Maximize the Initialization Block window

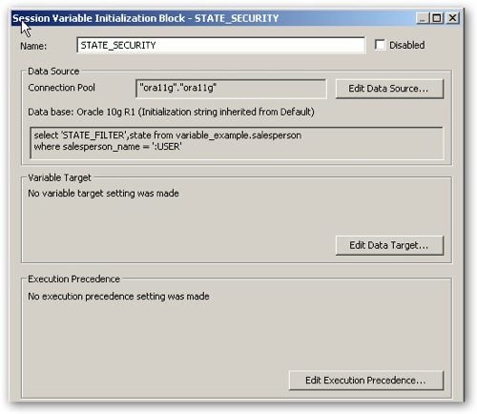[437, 18]
